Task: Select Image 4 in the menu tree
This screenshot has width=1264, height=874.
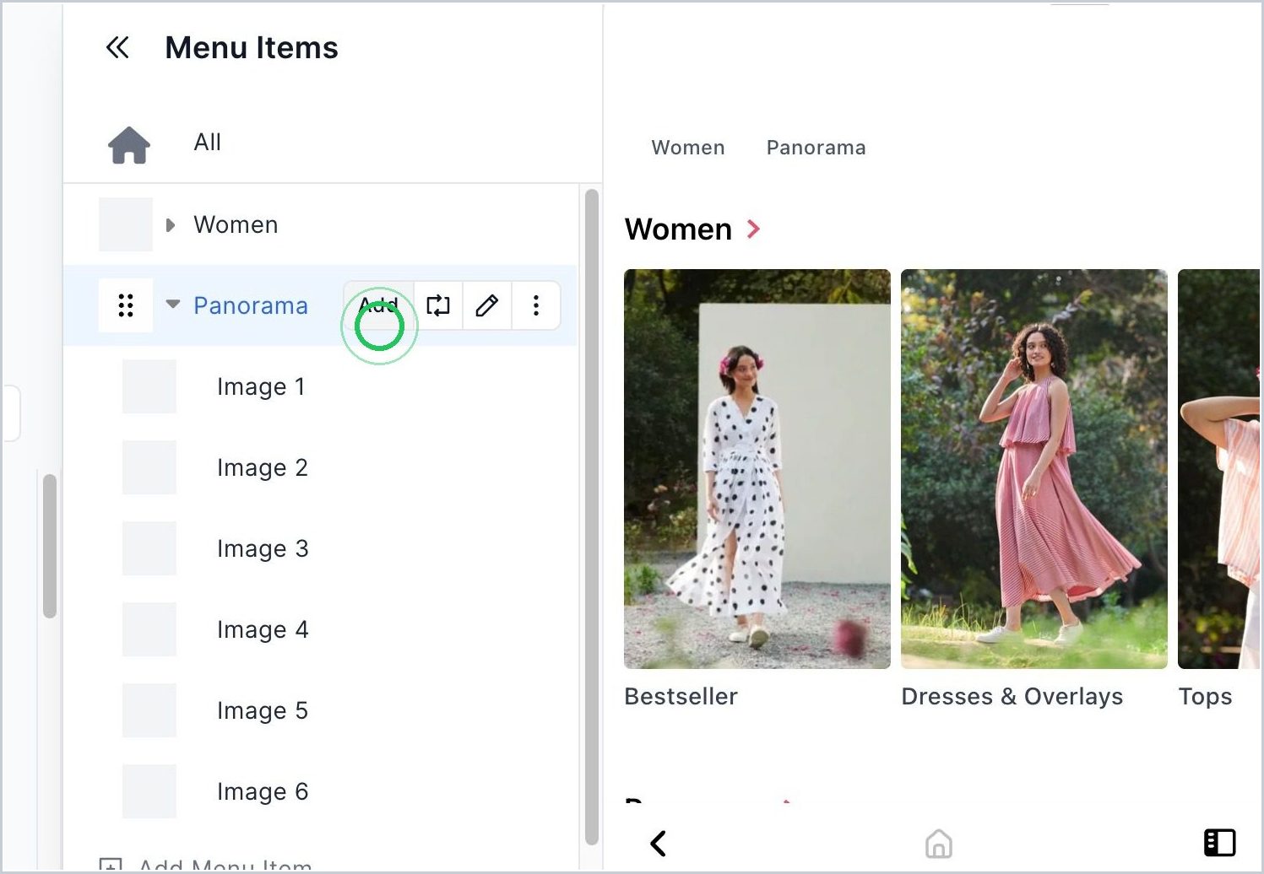Action: pos(263,629)
